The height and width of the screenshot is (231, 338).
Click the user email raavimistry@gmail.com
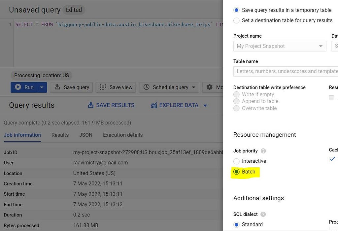(100, 163)
